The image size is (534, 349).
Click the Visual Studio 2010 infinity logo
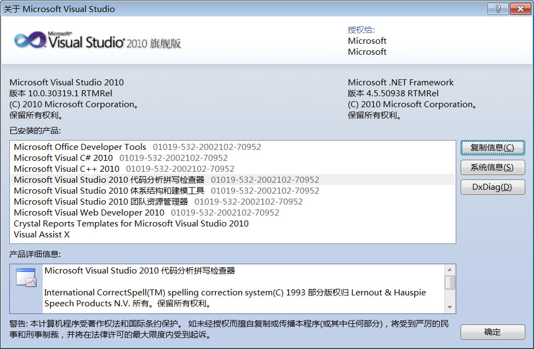(x=30, y=40)
